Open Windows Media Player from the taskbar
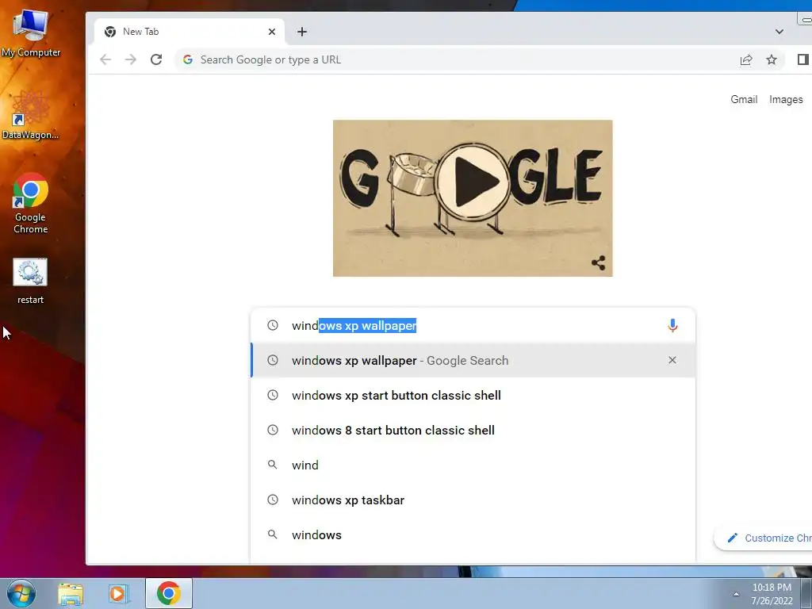 (x=118, y=593)
